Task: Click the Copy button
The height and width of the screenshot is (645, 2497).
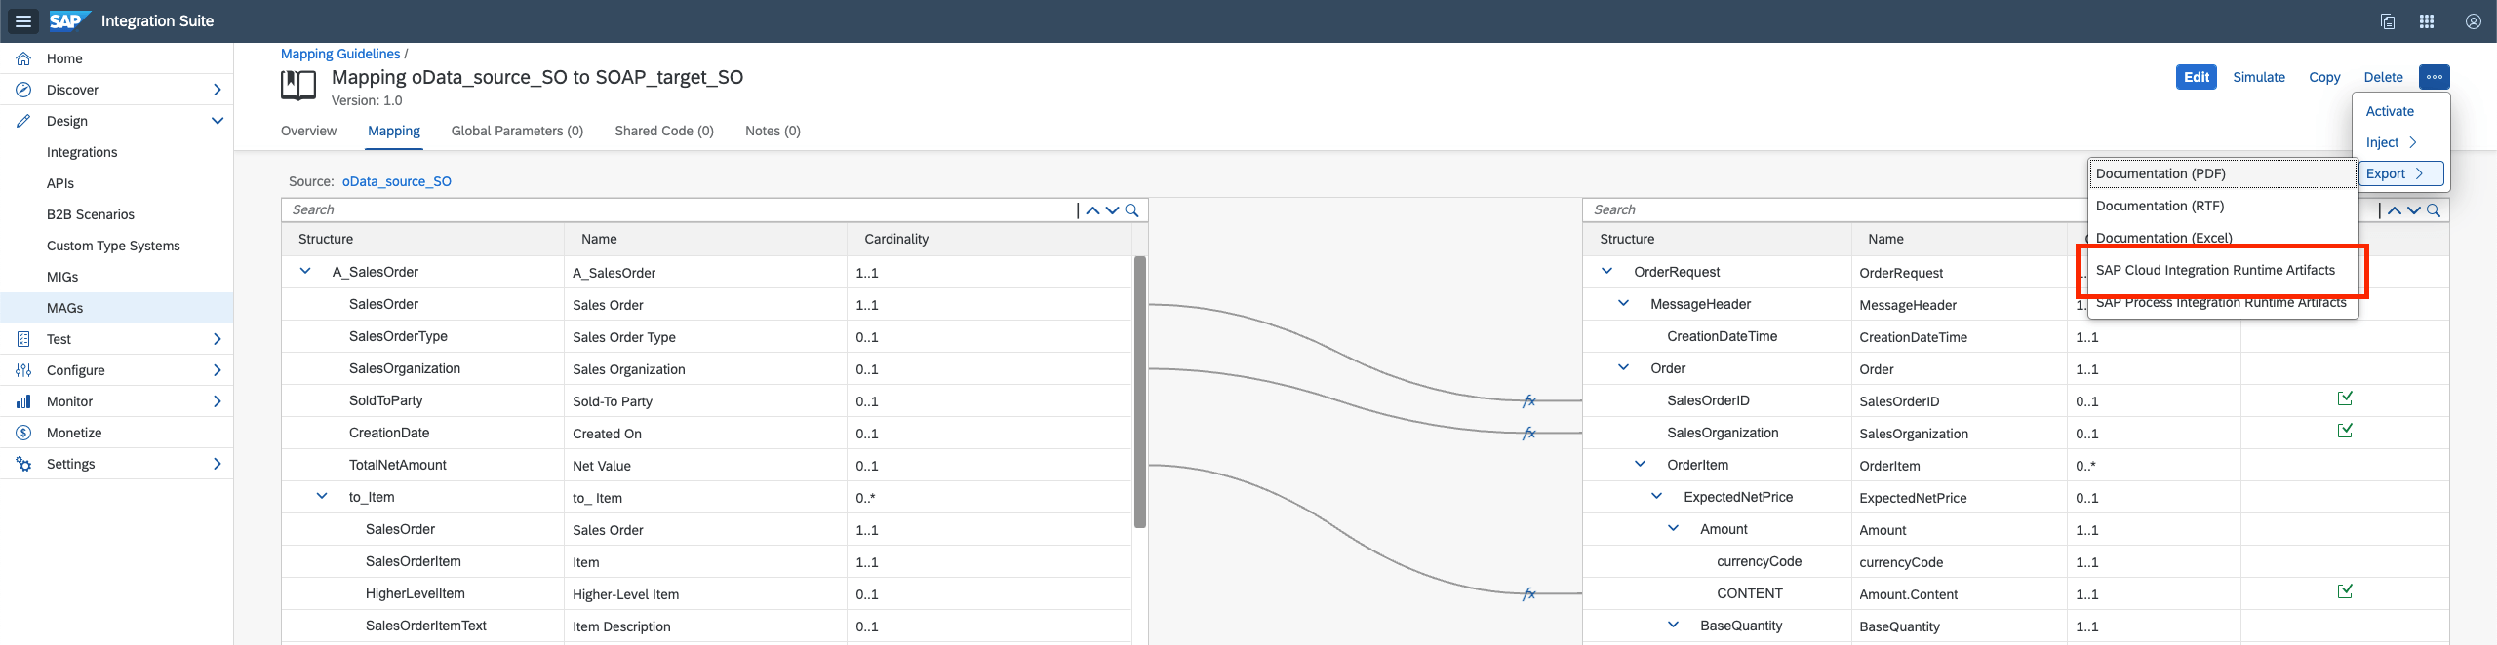Action: pyautogui.click(x=2324, y=77)
